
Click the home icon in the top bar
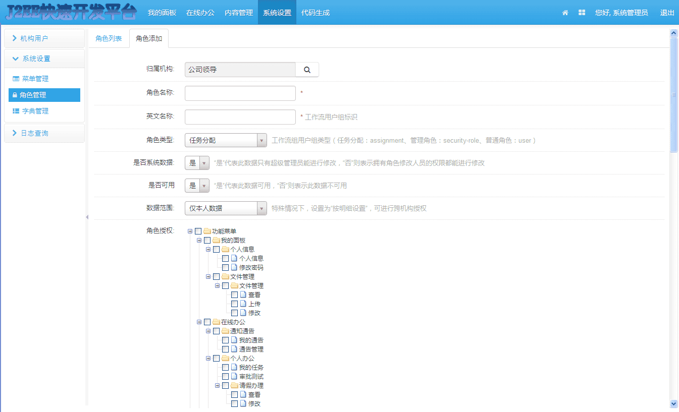tap(564, 12)
